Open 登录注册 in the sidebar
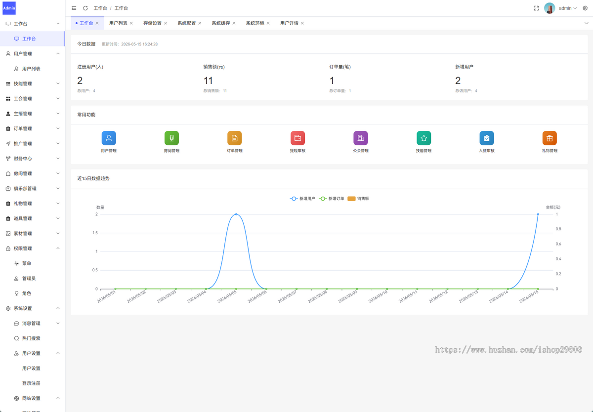Image resolution: width=593 pixels, height=412 pixels. (x=33, y=383)
